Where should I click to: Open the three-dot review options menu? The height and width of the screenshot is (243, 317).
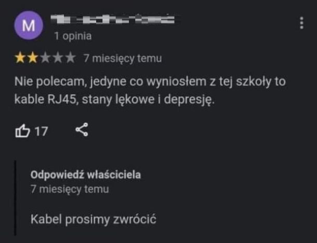[301, 23]
